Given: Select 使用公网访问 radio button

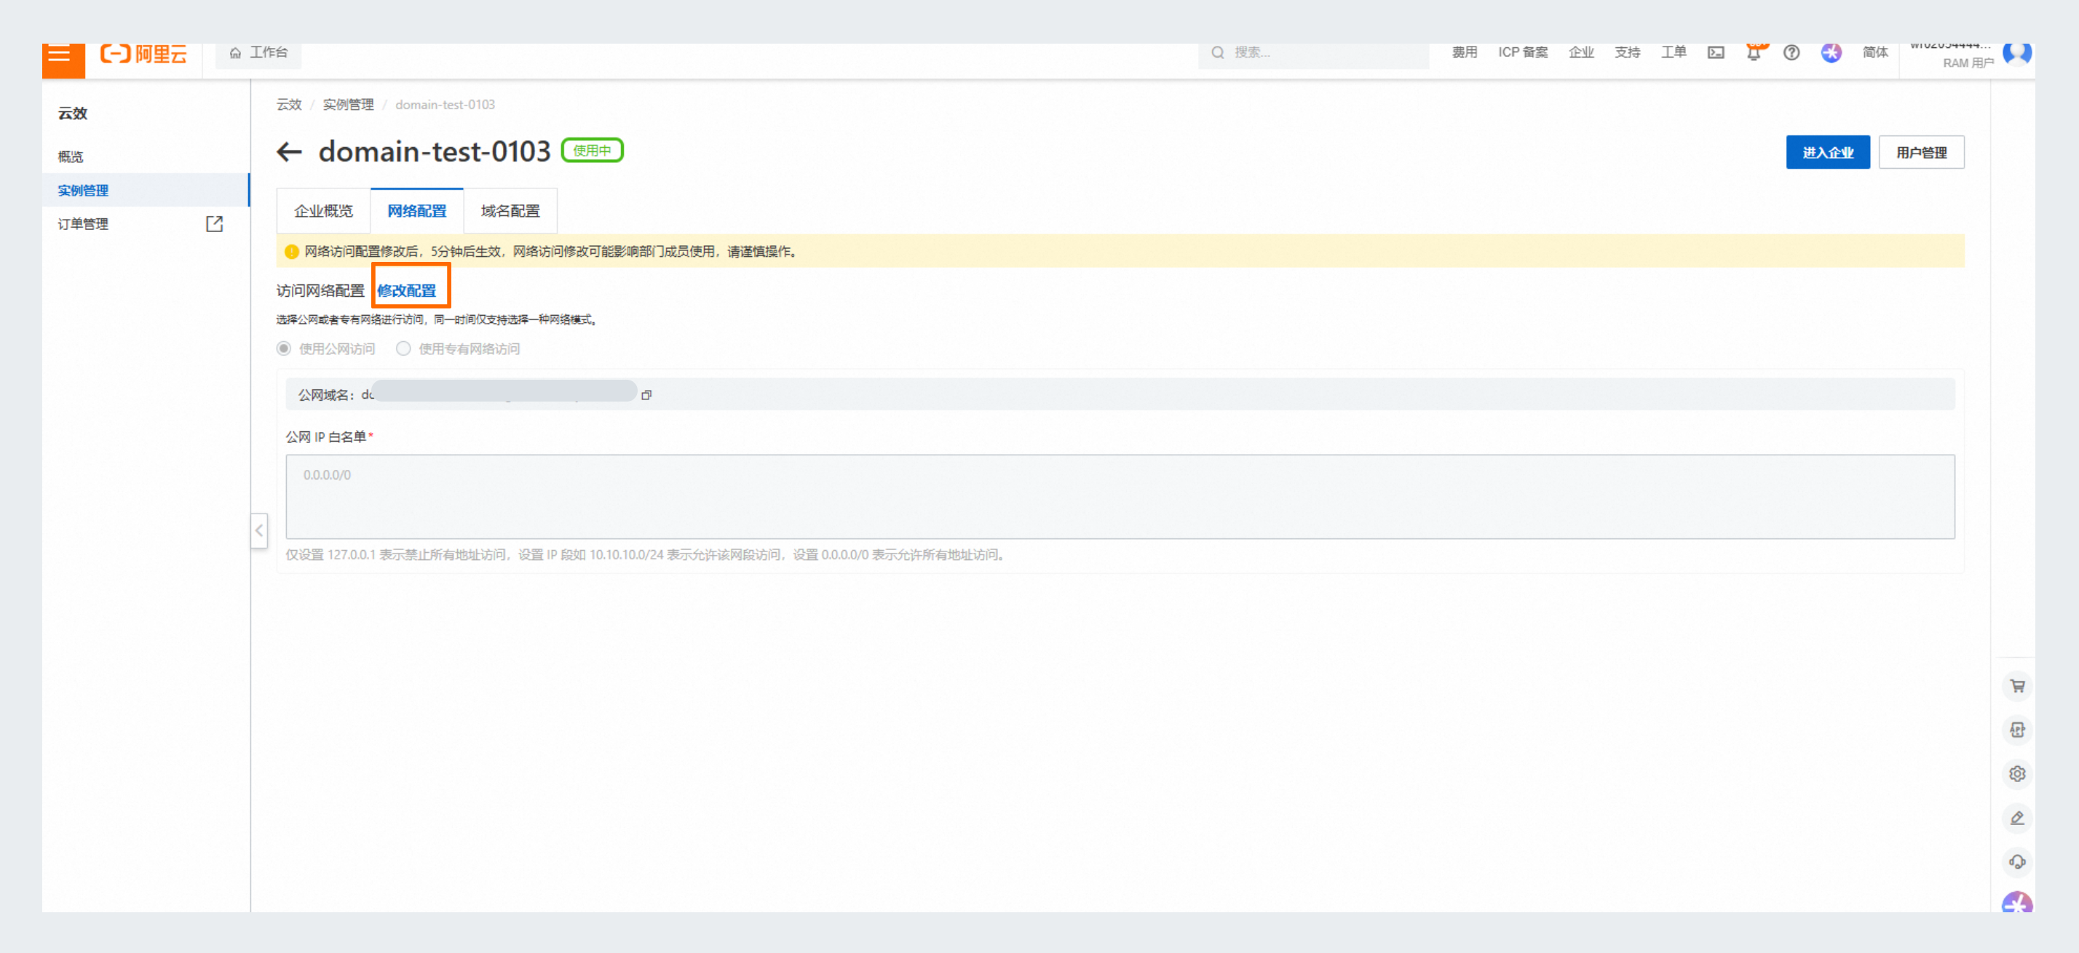Looking at the screenshot, I should click(283, 349).
